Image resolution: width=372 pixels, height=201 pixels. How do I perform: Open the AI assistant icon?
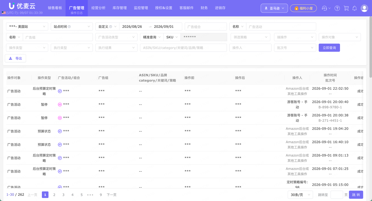325,8
